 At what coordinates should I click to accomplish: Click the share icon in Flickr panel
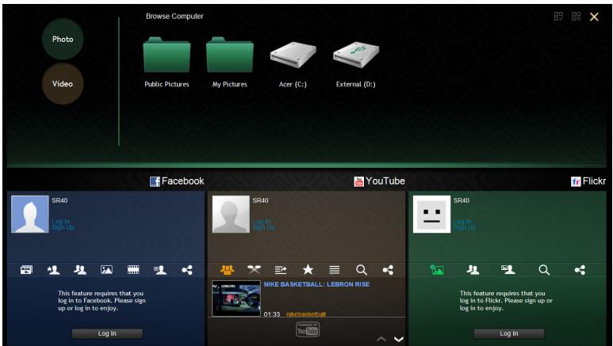coord(580,270)
